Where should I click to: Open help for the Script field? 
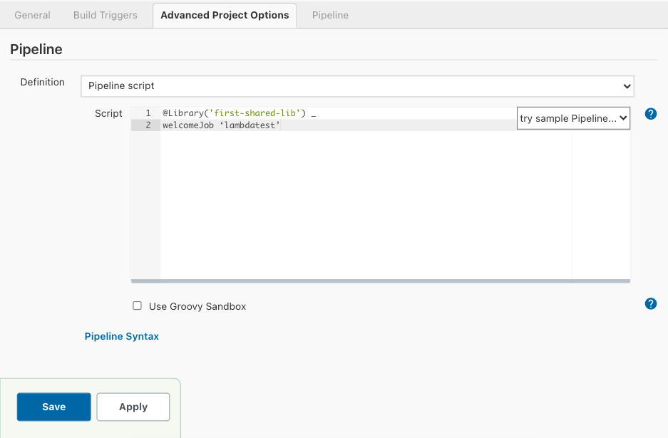[x=650, y=114]
